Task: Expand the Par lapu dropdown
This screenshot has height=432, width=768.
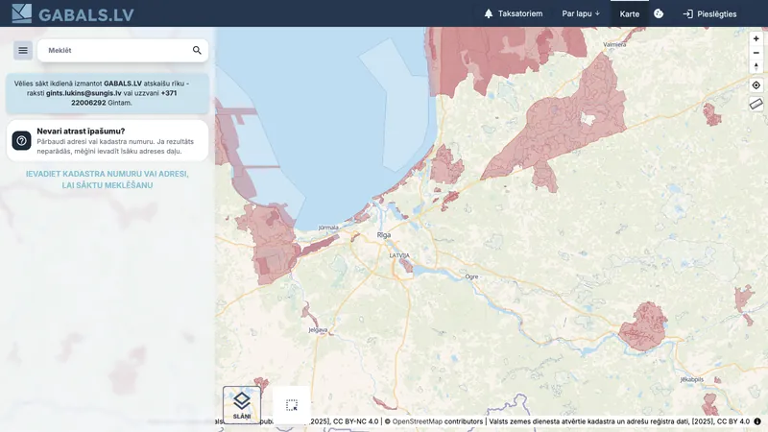Action: click(x=581, y=13)
